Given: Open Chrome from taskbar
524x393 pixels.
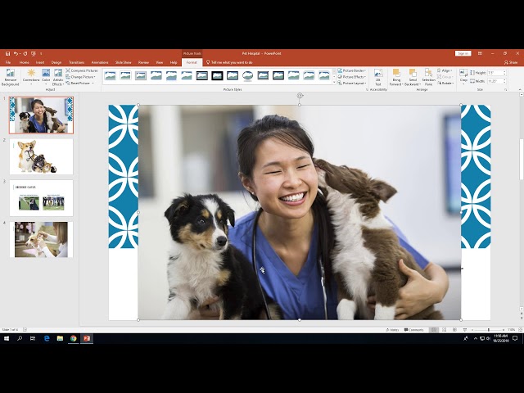Looking at the screenshot, I should (x=73, y=338).
